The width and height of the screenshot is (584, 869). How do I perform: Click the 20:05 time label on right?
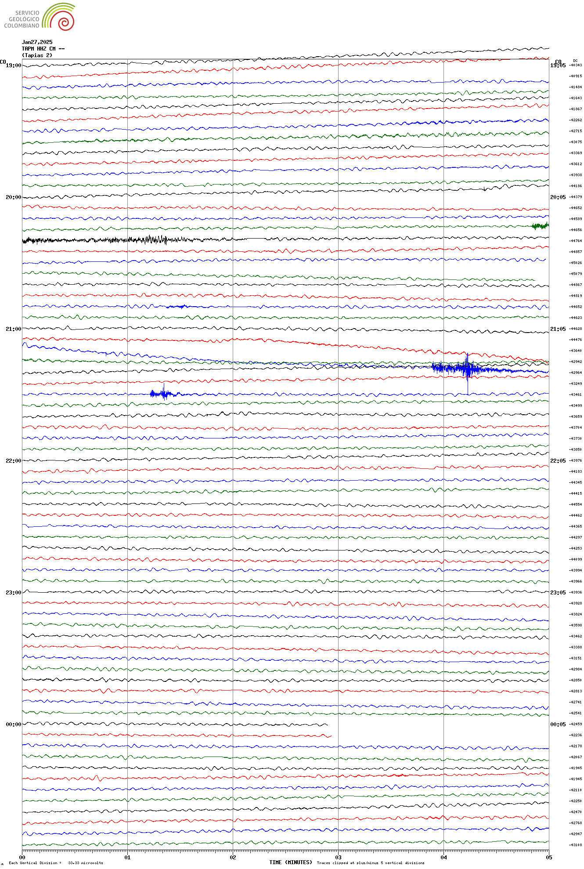coord(558,197)
